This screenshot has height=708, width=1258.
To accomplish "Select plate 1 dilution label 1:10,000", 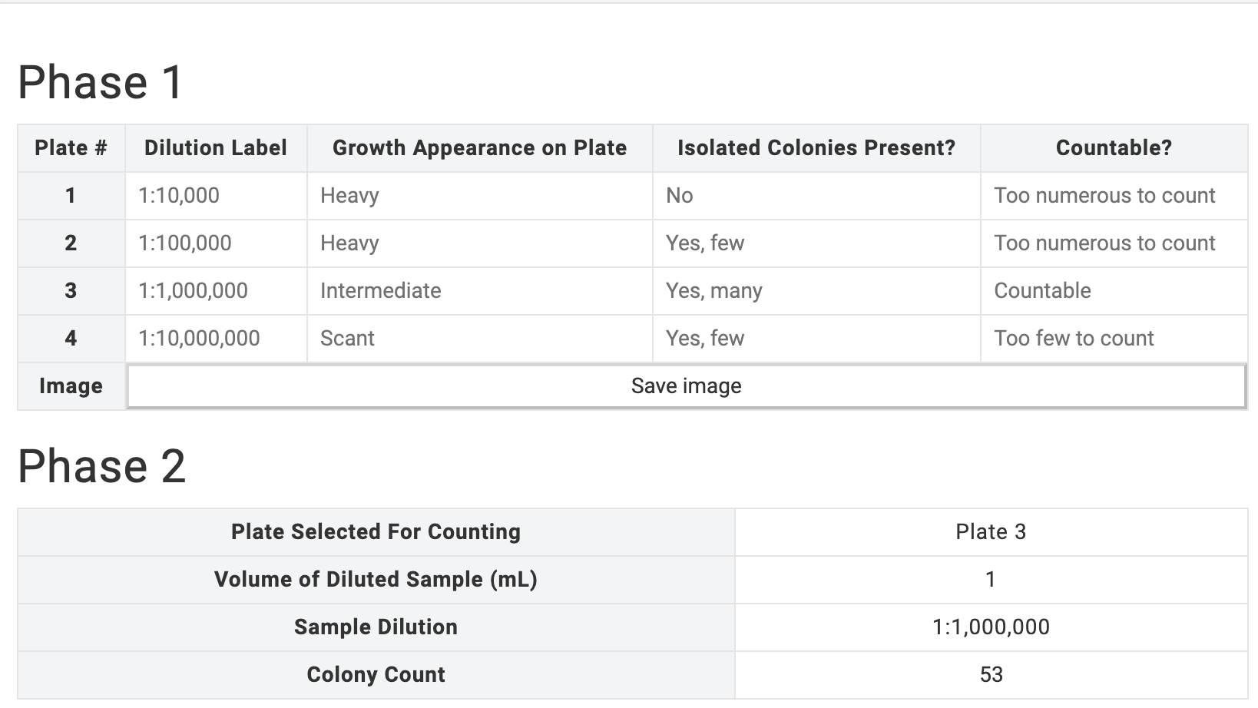I will click(x=216, y=196).
